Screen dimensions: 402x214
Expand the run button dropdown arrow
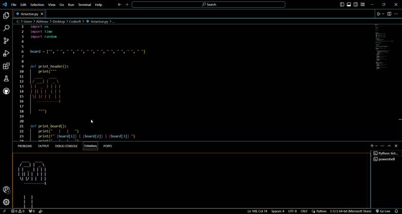(384, 14)
